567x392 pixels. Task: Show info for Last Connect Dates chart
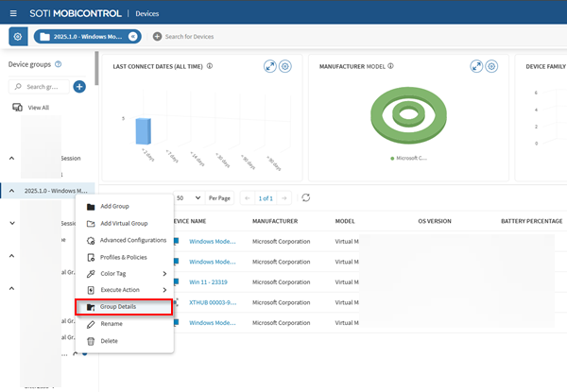click(209, 67)
